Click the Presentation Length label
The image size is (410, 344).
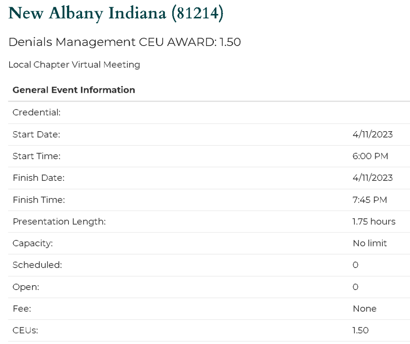pos(59,221)
